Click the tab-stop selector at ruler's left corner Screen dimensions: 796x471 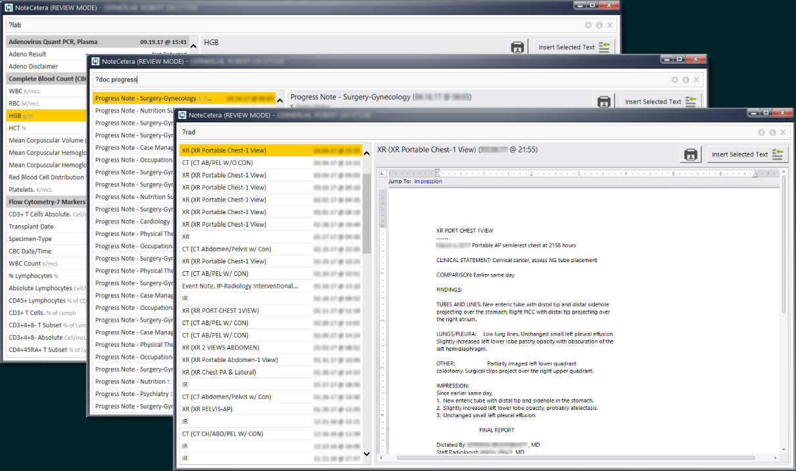pyautogui.click(x=383, y=173)
